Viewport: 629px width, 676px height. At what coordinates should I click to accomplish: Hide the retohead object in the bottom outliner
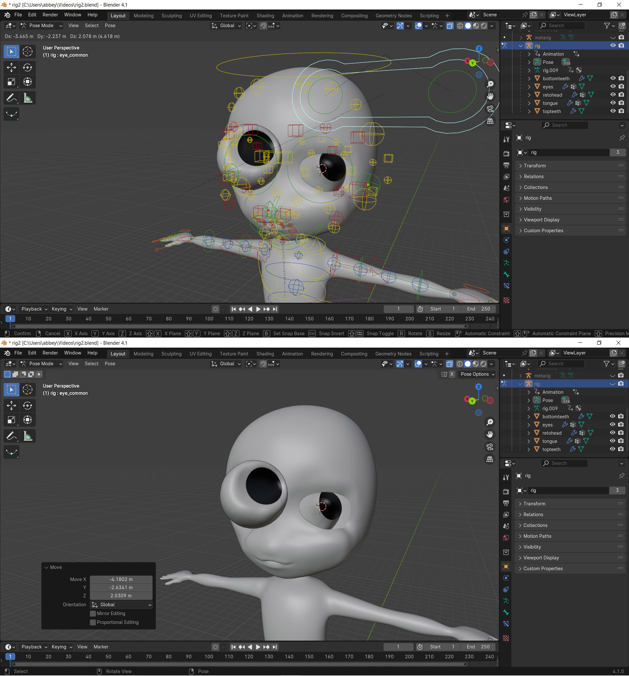pos(612,432)
